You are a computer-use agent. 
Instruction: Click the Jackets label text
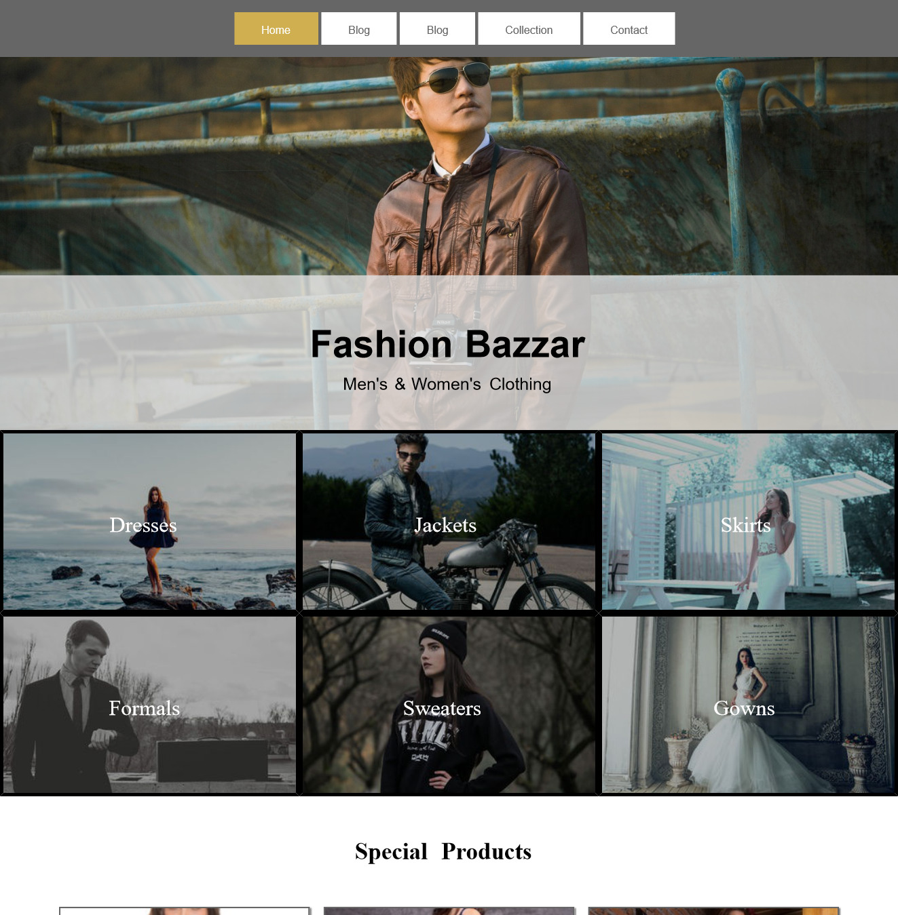445,525
